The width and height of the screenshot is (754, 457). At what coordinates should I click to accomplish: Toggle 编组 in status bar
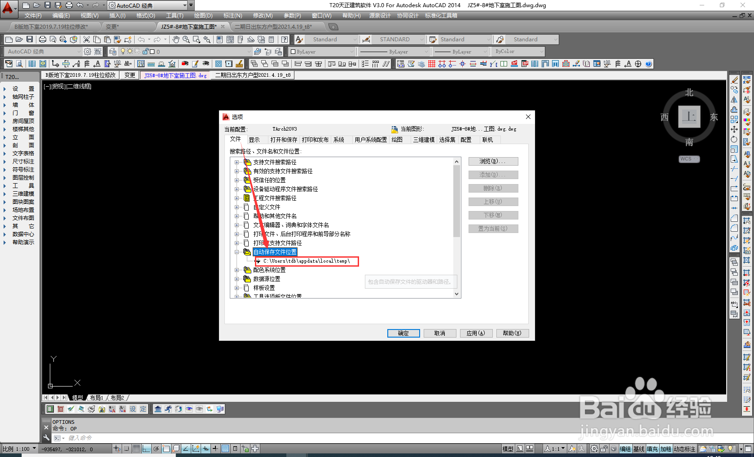(626, 448)
